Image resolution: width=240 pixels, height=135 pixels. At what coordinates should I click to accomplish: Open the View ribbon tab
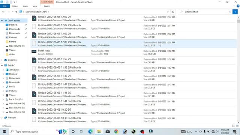(x=35, y=6)
